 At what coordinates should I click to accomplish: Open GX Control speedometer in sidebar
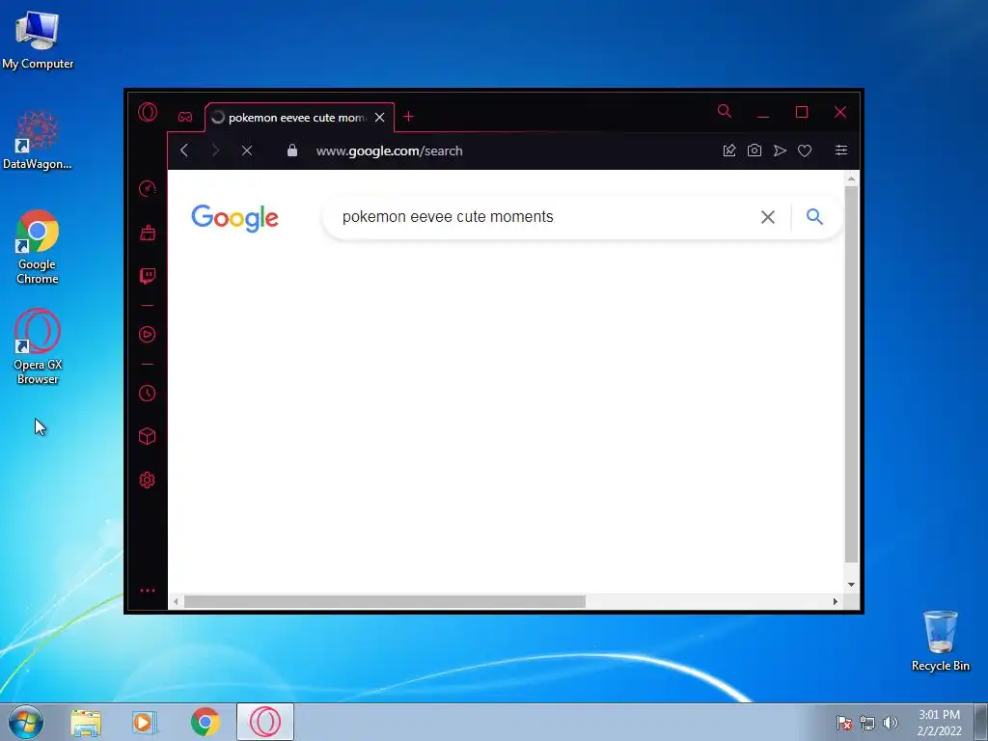pos(148,188)
